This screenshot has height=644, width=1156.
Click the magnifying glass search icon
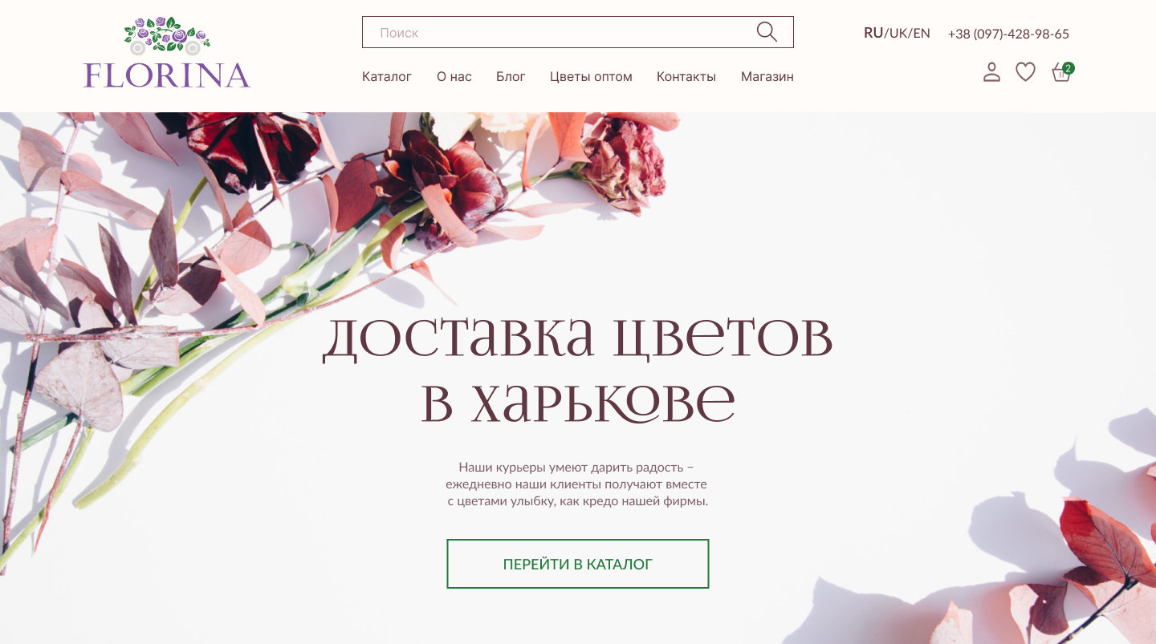[x=767, y=32]
